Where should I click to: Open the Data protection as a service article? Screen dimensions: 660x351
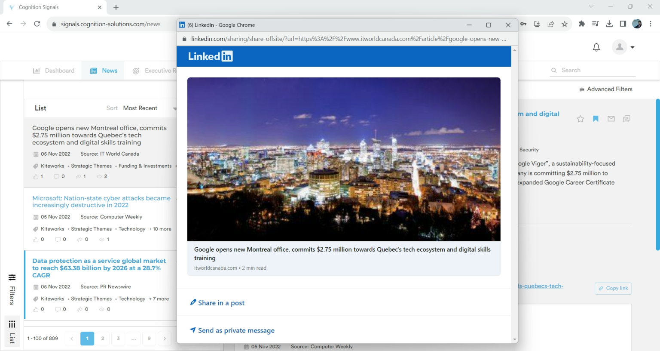[99, 268]
